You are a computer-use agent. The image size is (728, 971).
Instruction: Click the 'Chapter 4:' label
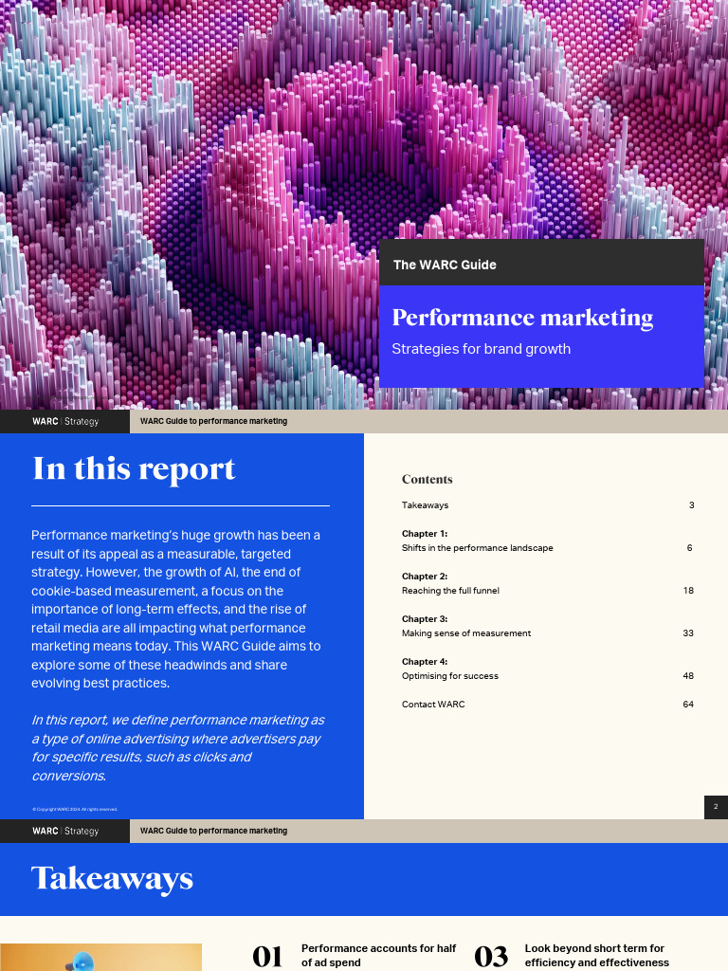[x=425, y=662]
